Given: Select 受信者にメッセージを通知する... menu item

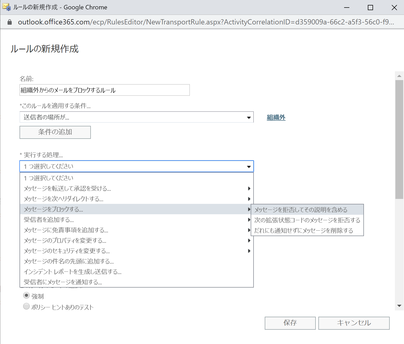Looking at the screenshot, I should point(137,282).
